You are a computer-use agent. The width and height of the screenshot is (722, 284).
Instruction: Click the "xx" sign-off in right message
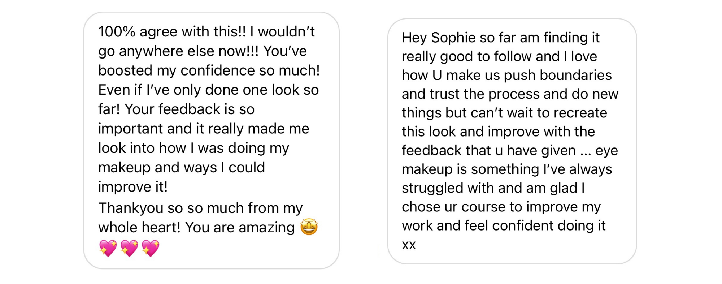[x=409, y=245]
